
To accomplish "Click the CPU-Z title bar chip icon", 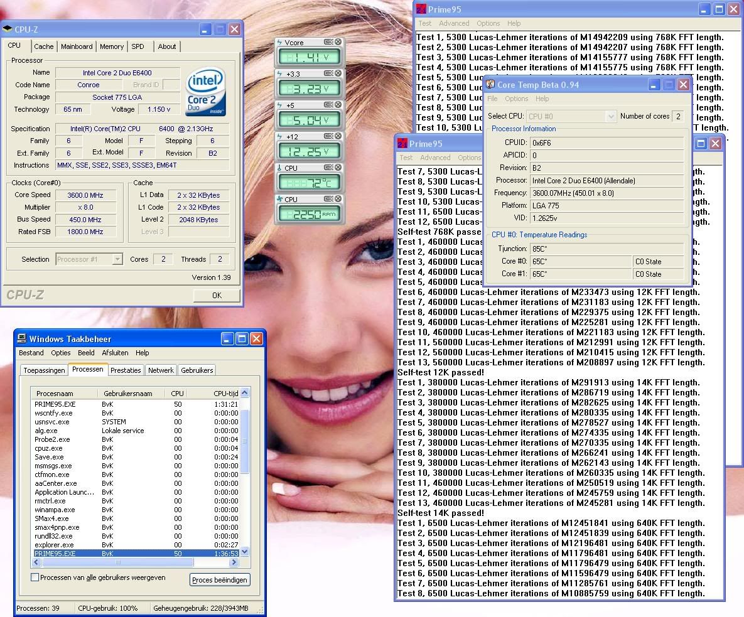I will pyautogui.click(x=7, y=29).
